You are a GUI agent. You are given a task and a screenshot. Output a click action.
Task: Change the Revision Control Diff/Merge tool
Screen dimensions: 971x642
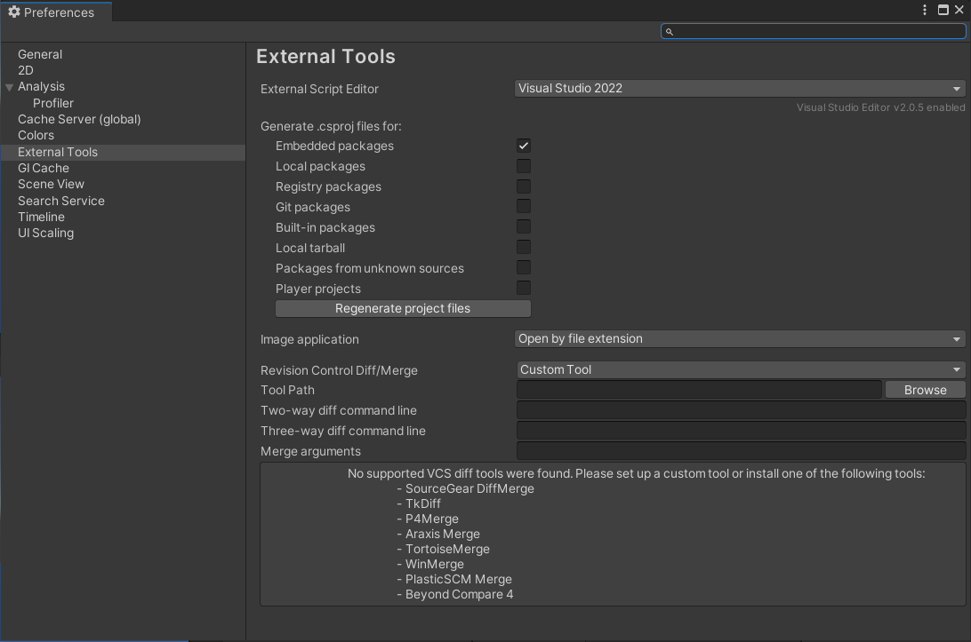pos(740,369)
